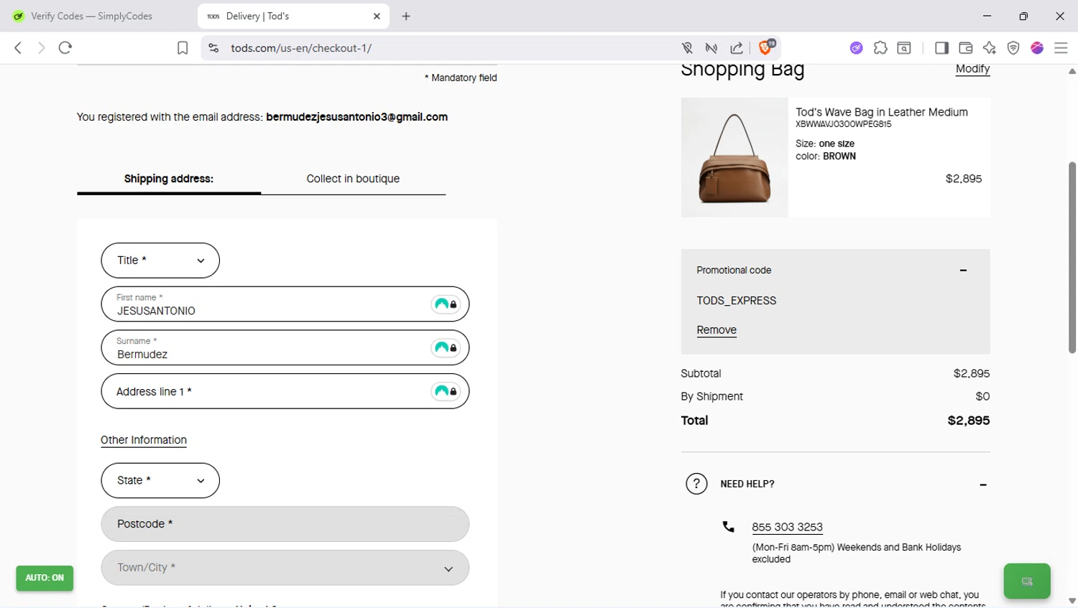Click the search tab icon in toolbar

click(904, 48)
